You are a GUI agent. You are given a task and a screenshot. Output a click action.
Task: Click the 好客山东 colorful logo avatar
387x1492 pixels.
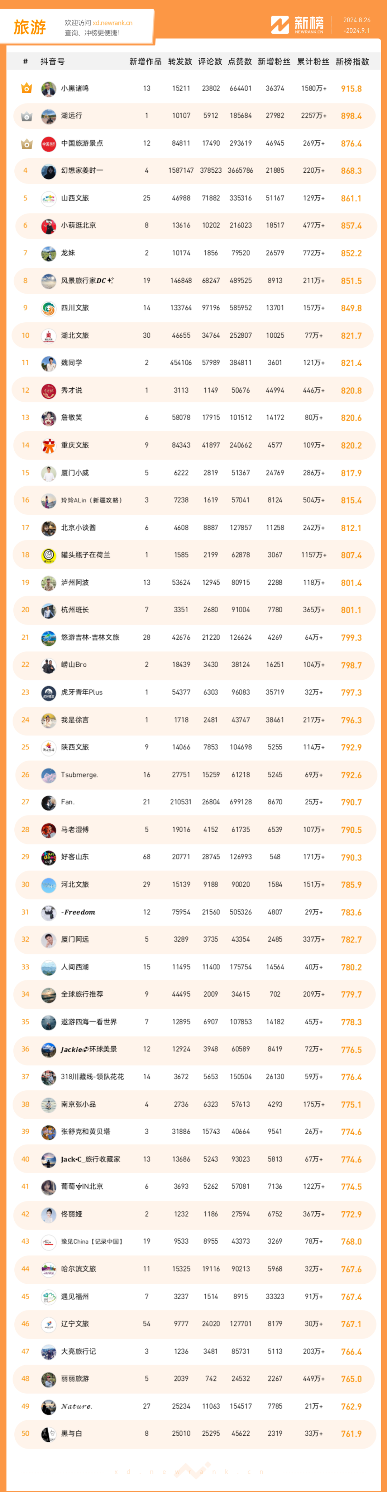pyautogui.click(x=49, y=857)
